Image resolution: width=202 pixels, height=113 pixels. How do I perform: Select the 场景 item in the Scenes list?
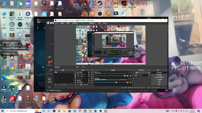pos(64,72)
